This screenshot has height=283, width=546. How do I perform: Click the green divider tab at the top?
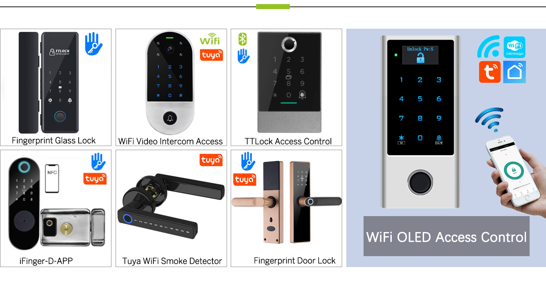273,6
